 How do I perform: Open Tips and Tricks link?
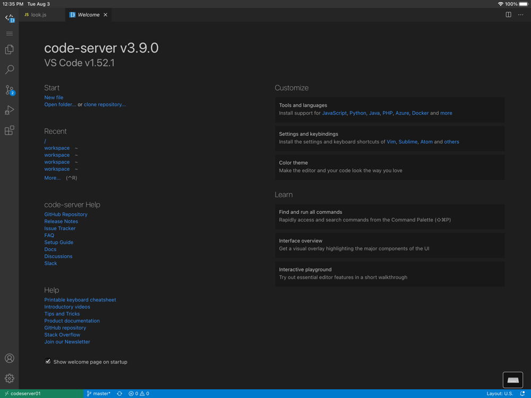pos(62,314)
